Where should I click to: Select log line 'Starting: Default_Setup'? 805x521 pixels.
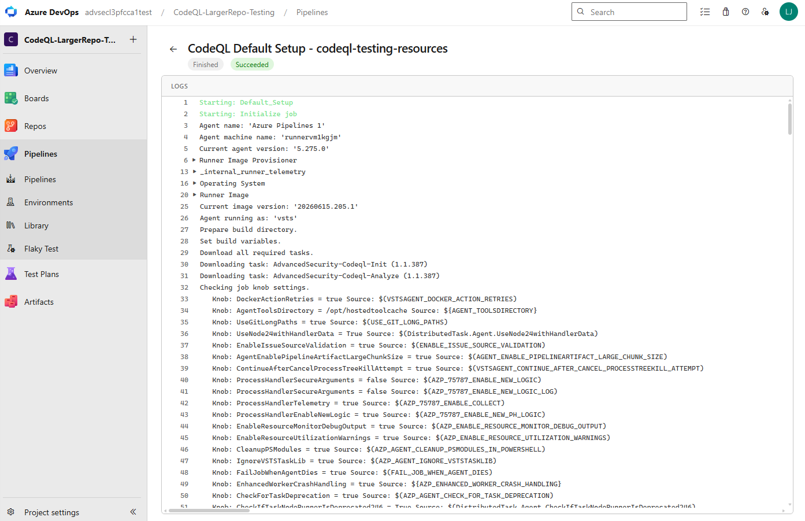(246, 102)
